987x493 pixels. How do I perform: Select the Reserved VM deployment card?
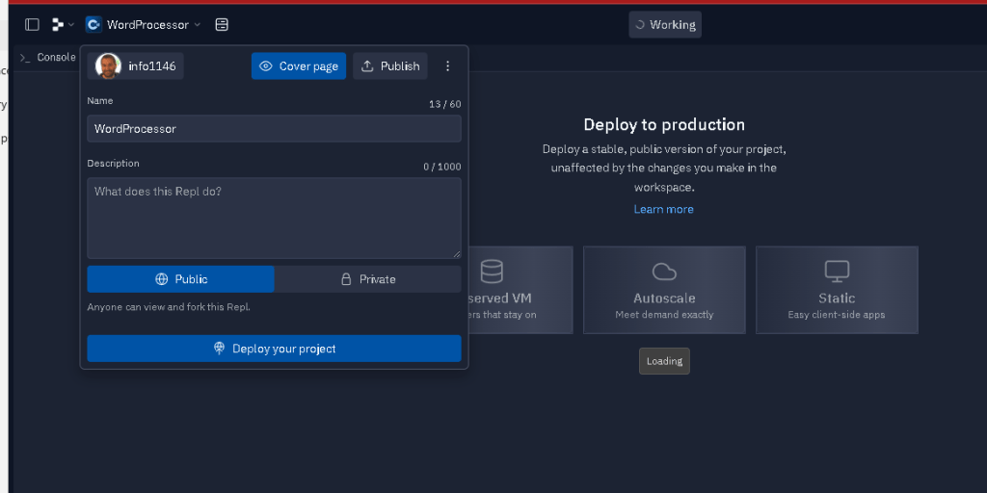(520, 290)
